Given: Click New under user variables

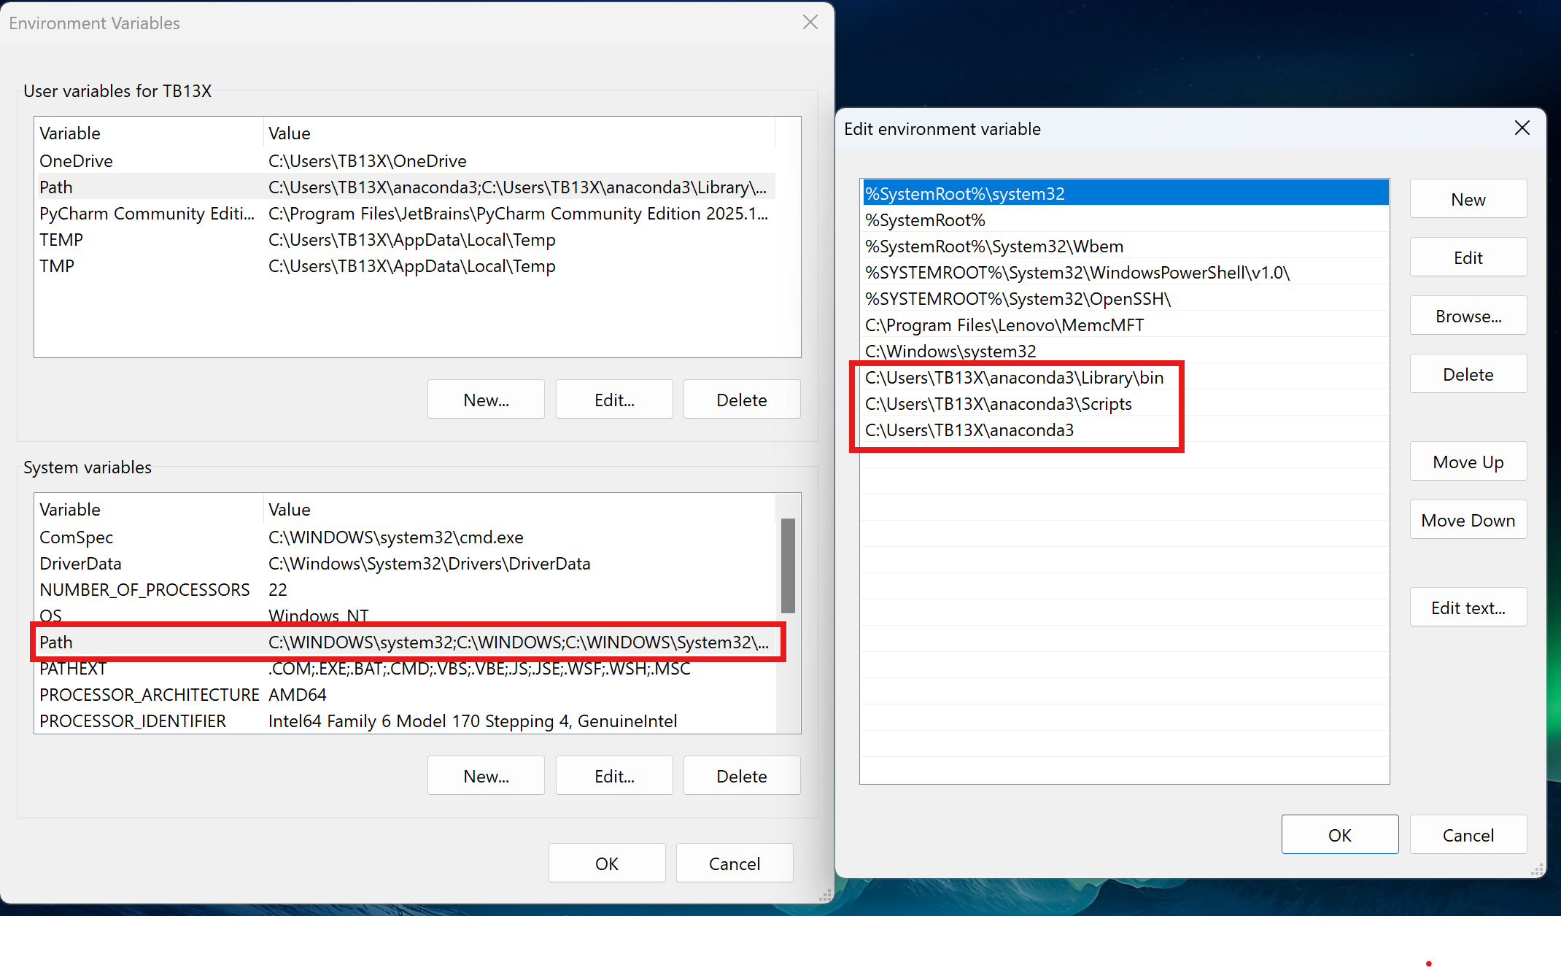Looking at the screenshot, I should coord(485,399).
